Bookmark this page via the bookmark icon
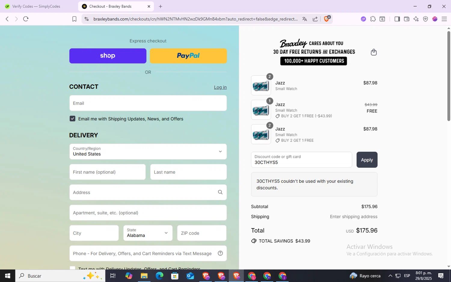 tap(74, 19)
